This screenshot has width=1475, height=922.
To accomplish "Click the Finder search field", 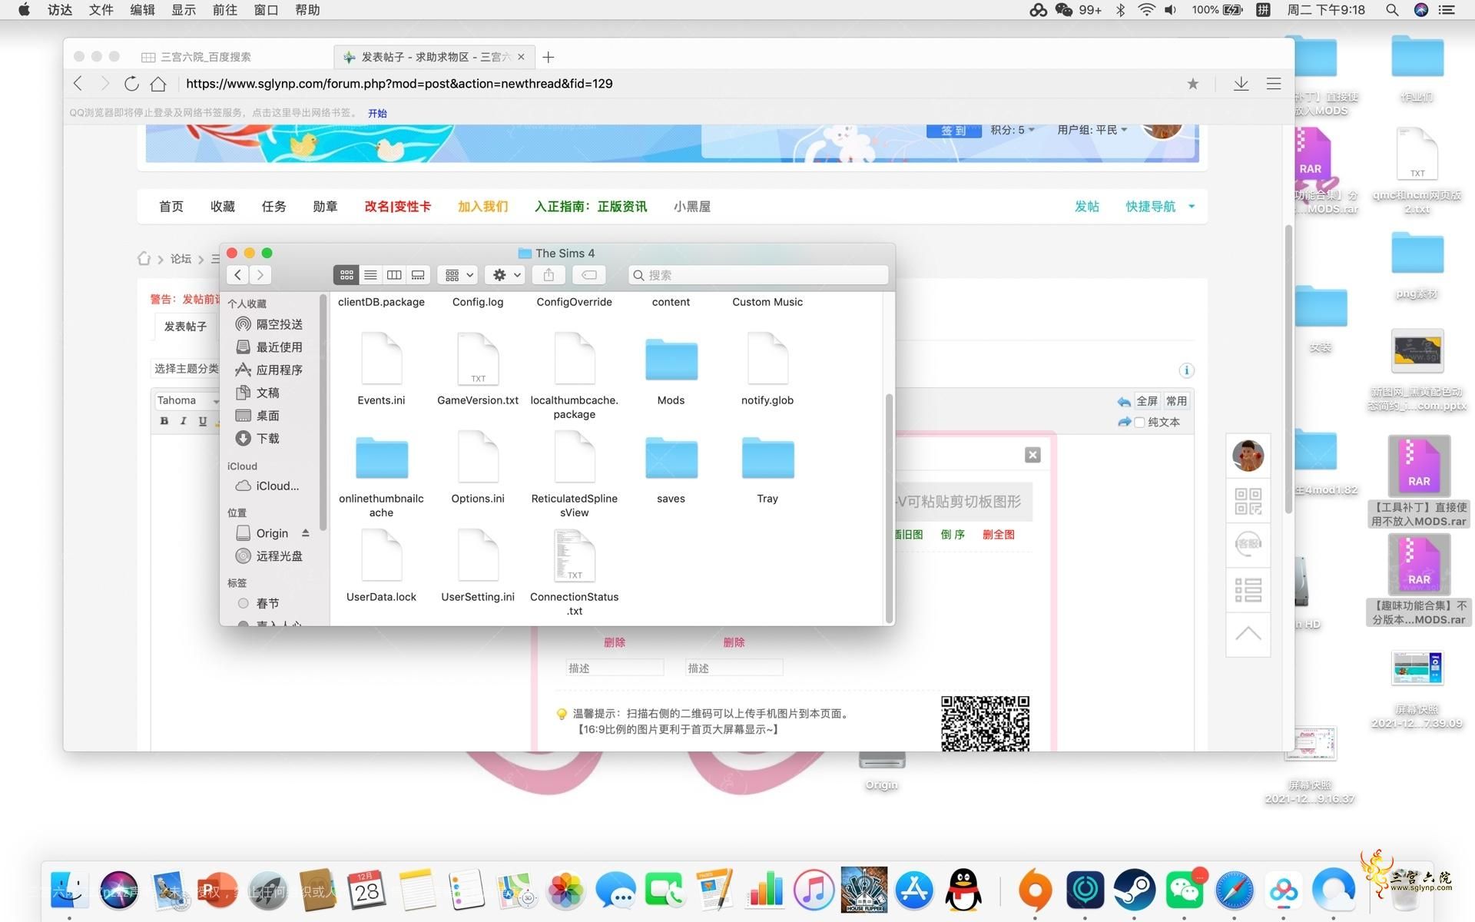I will coord(758,275).
